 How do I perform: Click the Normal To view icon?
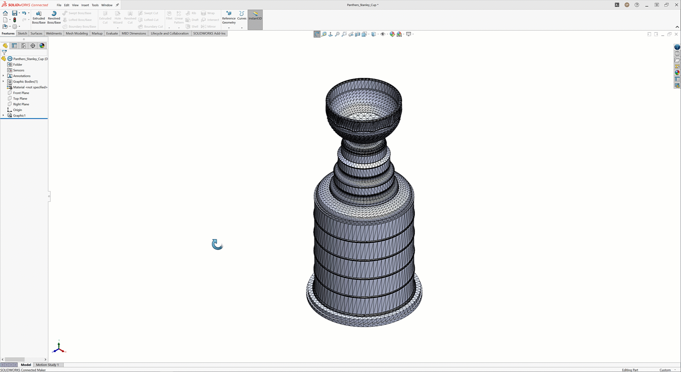331,34
